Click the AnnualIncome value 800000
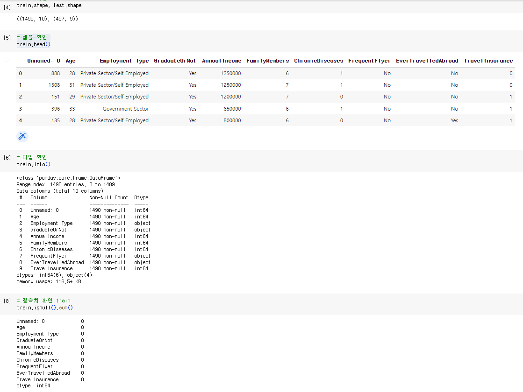Viewport: 523px width, 392px height. 232,120
